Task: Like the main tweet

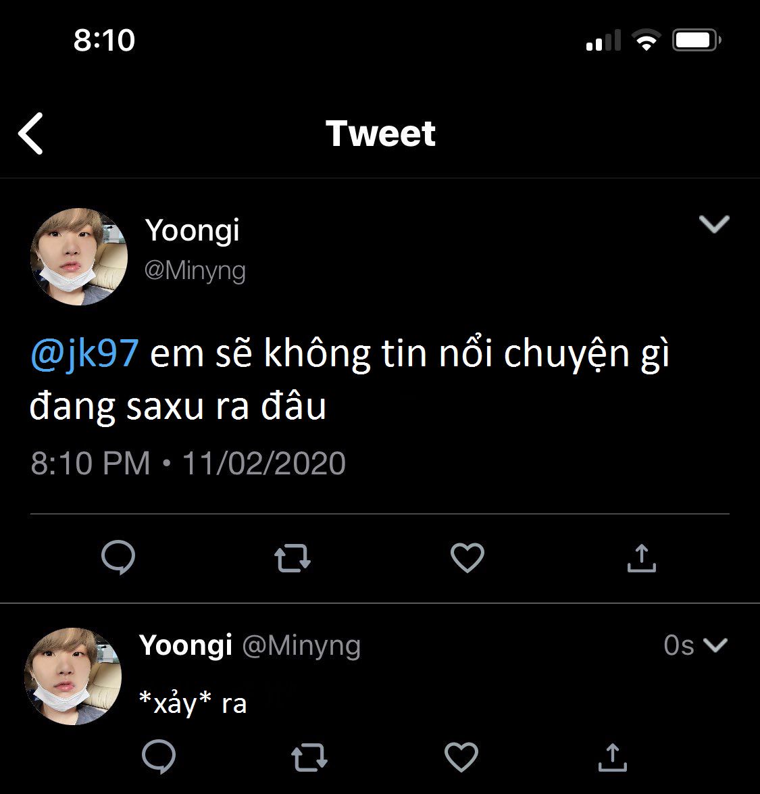Action: (x=467, y=558)
